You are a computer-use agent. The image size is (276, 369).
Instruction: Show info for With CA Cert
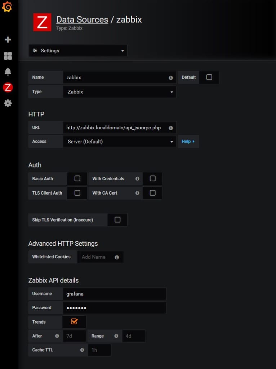[x=137, y=193]
